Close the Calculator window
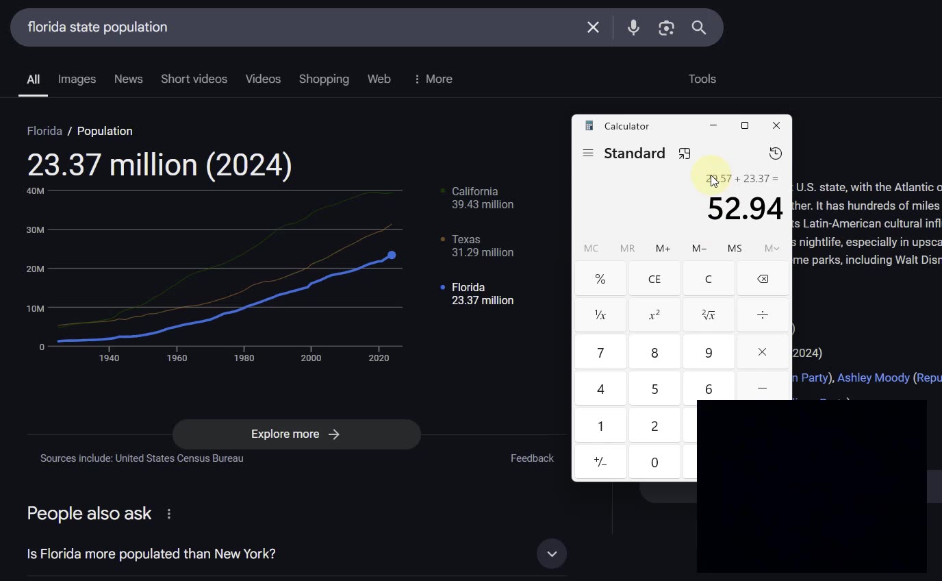Image resolution: width=942 pixels, height=581 pixels. pos(776,125)
